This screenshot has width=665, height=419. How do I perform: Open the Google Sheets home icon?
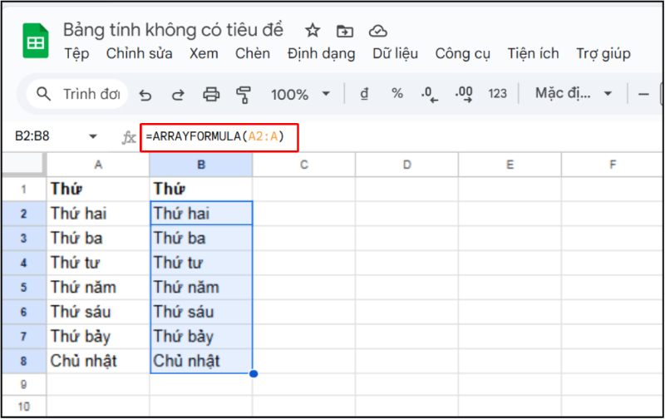click(35, 41)
